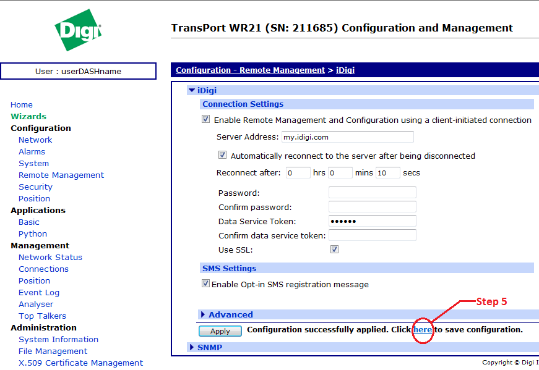Click 'here' link to save configuration
The height and width of the screenshot is (370, 539).
(423, 330)
